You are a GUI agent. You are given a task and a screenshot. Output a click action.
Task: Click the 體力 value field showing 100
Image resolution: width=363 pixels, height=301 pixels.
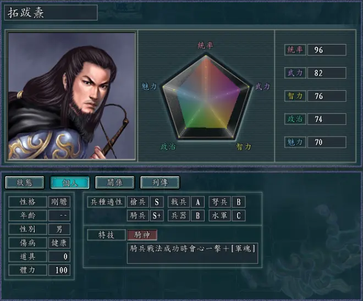[x=59, y=270]
